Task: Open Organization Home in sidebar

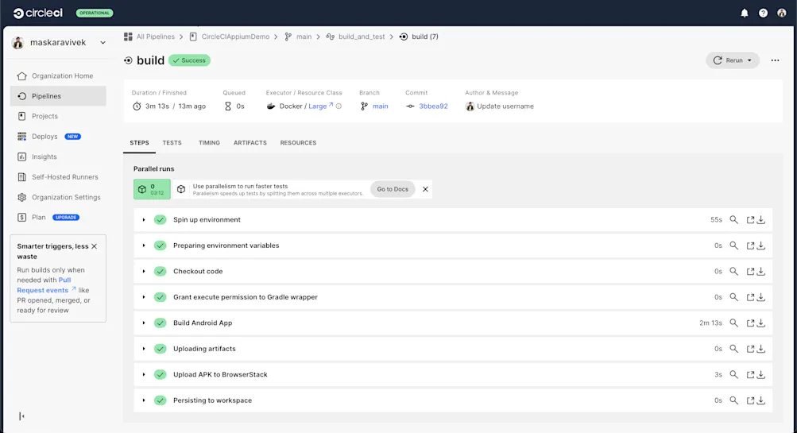Action: [x=58, y=75]
